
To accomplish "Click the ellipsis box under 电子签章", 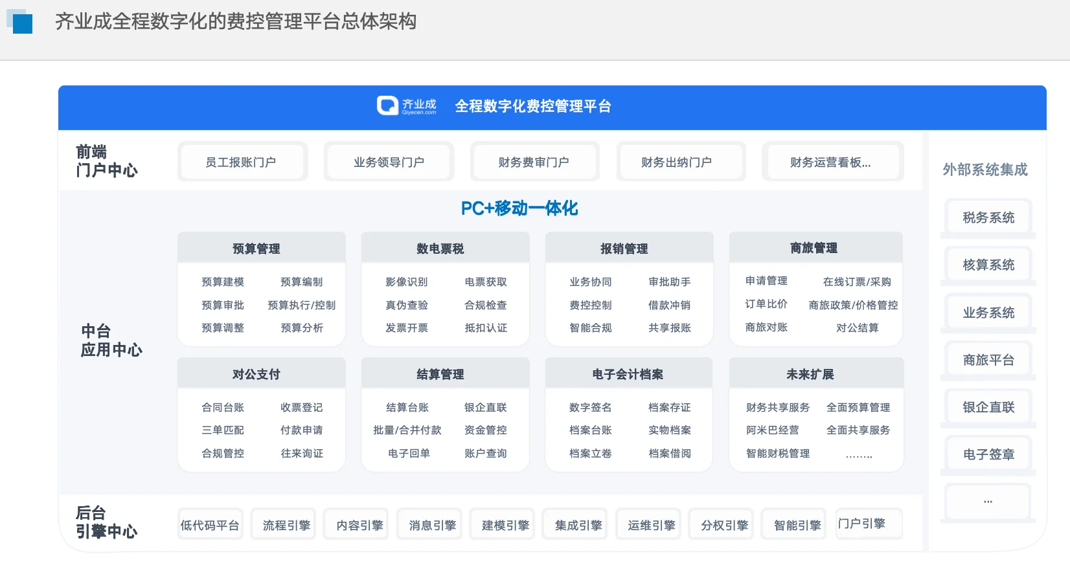I will 988,502.
